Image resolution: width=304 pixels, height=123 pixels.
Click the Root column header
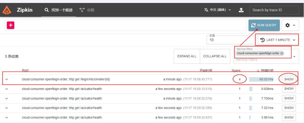tap(25, 70)
